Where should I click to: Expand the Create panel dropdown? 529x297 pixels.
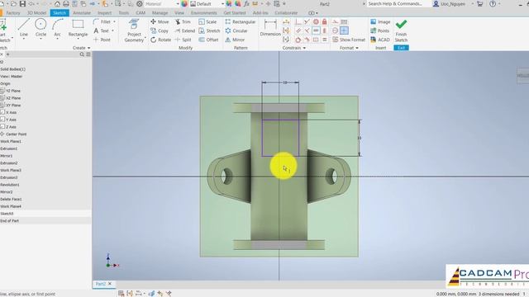pyautogui.click(x=82, y=48)
